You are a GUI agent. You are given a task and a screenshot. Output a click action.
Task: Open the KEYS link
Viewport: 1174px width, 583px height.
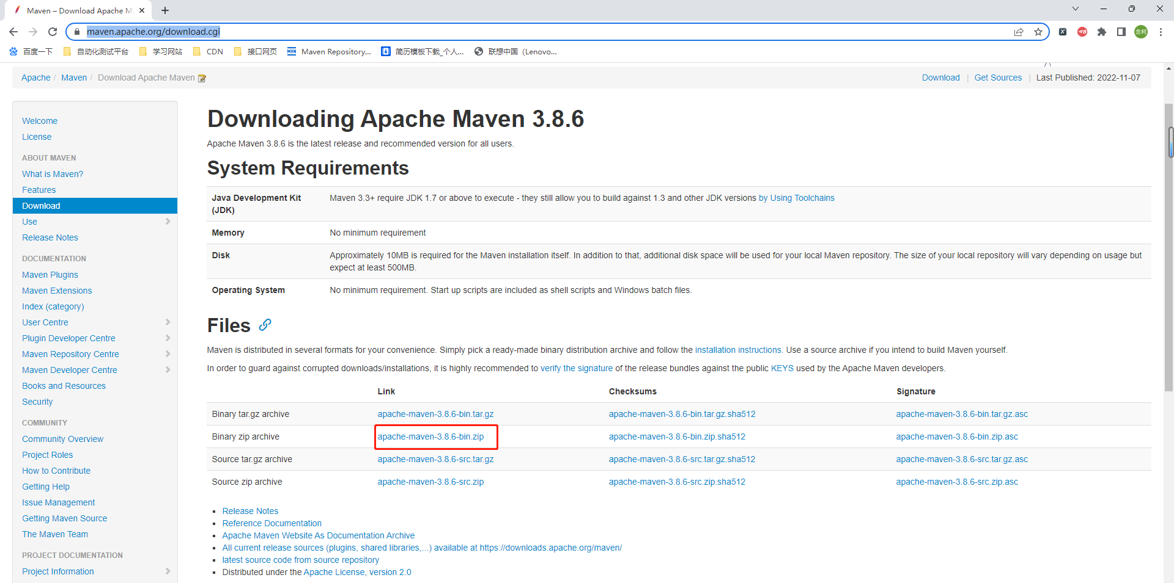coord(782,368)
